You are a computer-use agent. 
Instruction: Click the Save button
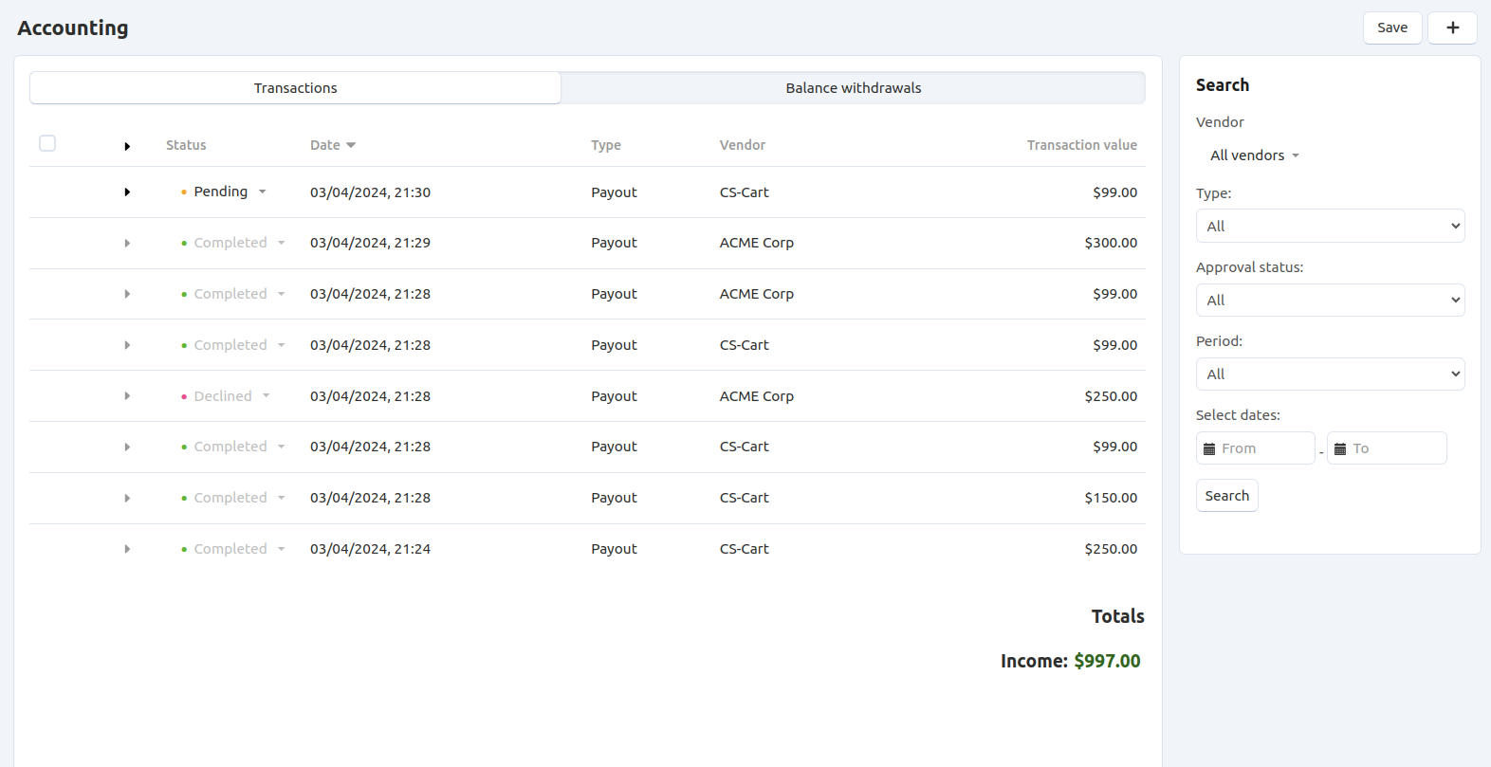1392,27
